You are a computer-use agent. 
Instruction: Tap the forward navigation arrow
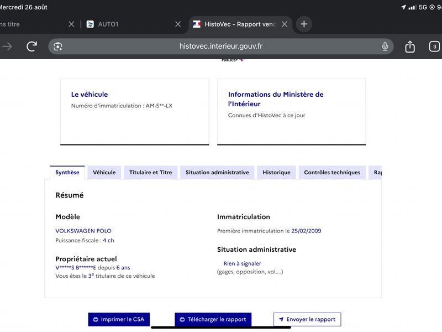click(7, 46)
